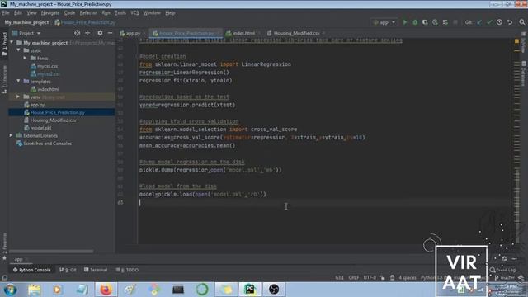Collapse the static folder
The height and width of the screenshot is (297, 528).
coord(18,50)
